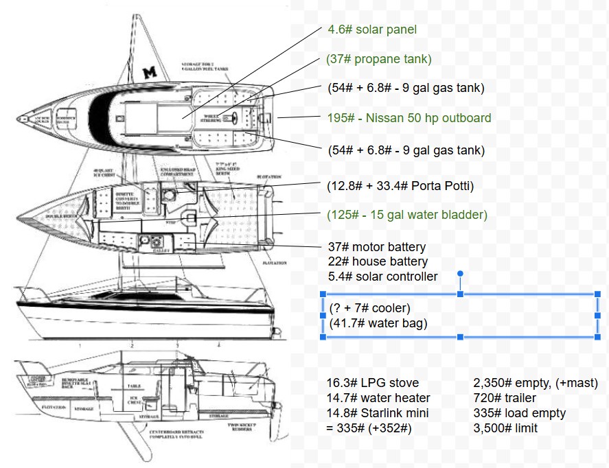Click the '= 335# (+352#)' total line
The image size is (609, 468).
click(369, 428)
